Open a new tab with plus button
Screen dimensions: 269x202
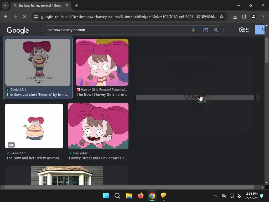77,5
